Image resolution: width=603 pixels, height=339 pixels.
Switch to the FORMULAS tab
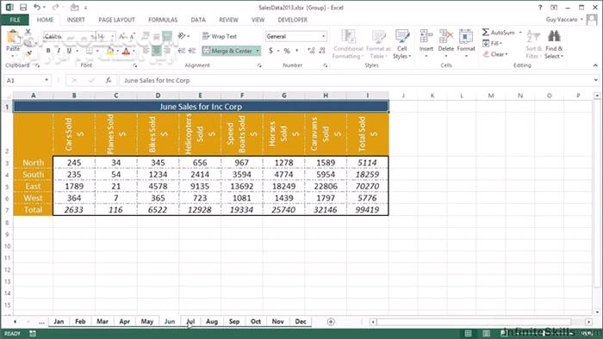(163, 20)
